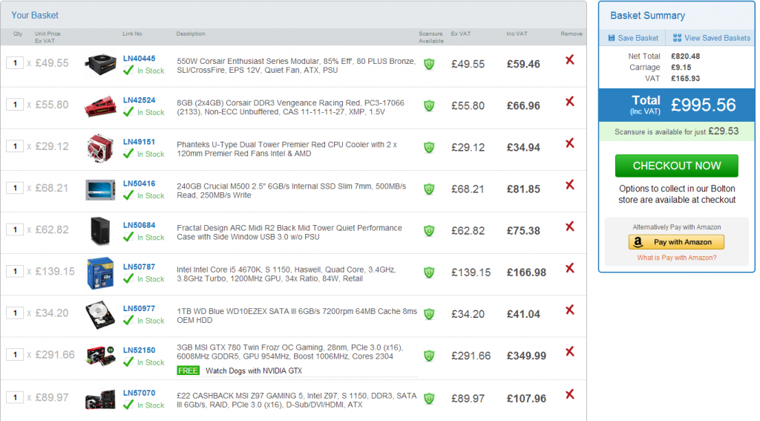
Task: Click the CHECKOUT NOW button
Action: point(677,166)
